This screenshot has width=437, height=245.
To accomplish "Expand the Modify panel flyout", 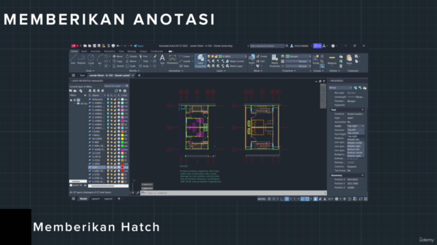I will [135, 71].
